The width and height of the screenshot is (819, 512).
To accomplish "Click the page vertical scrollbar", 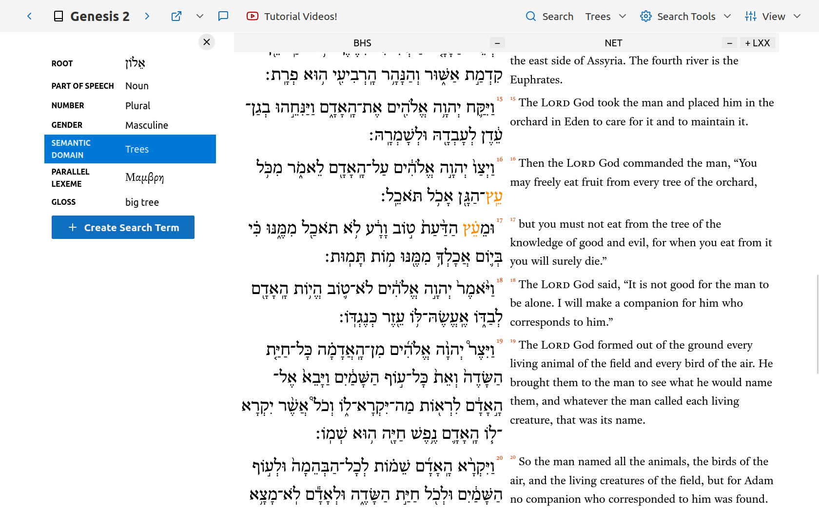I will click(817, 324).
